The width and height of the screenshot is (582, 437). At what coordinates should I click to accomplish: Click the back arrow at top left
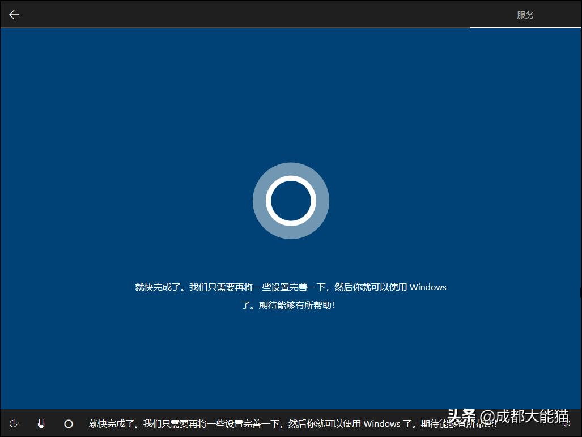14,14
